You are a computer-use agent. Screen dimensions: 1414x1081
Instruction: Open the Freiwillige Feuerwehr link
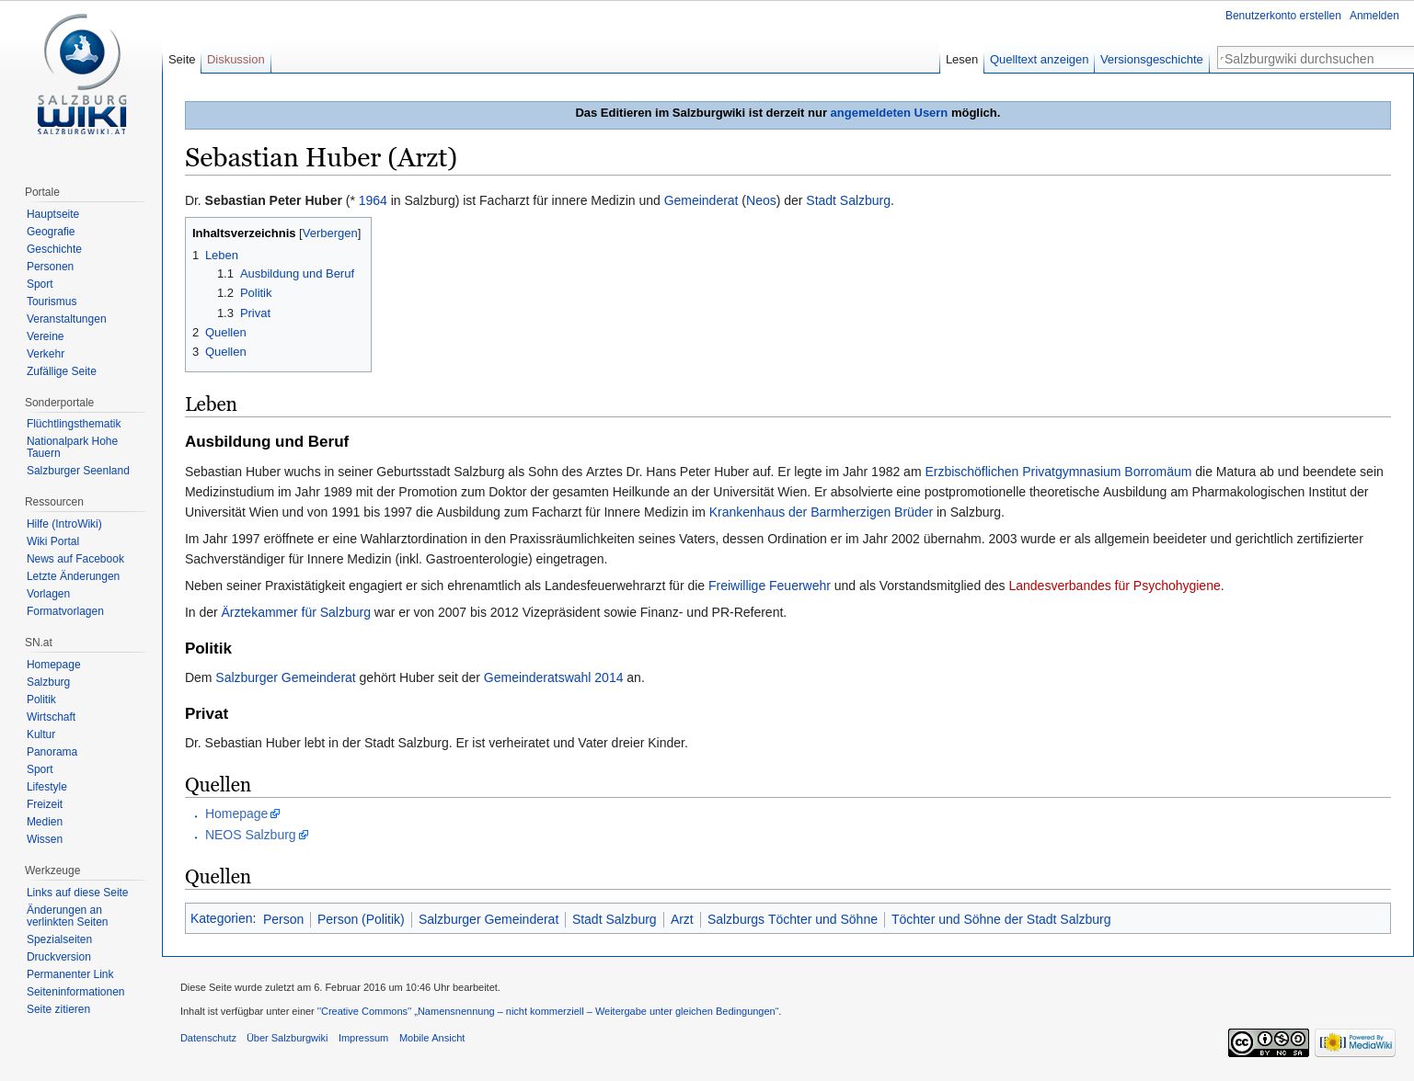point(769,586)
